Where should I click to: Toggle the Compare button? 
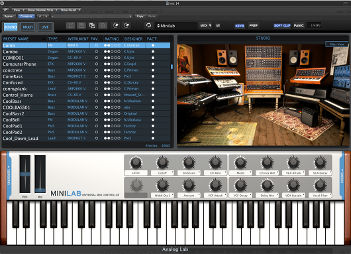pos(26,16)
